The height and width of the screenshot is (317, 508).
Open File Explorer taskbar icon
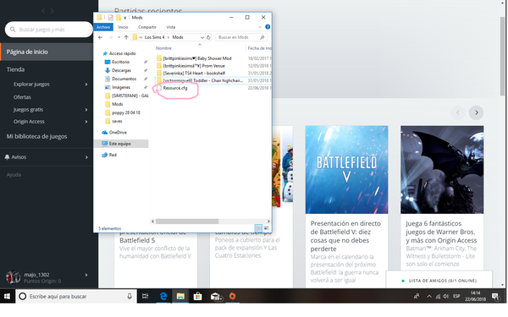180,297
